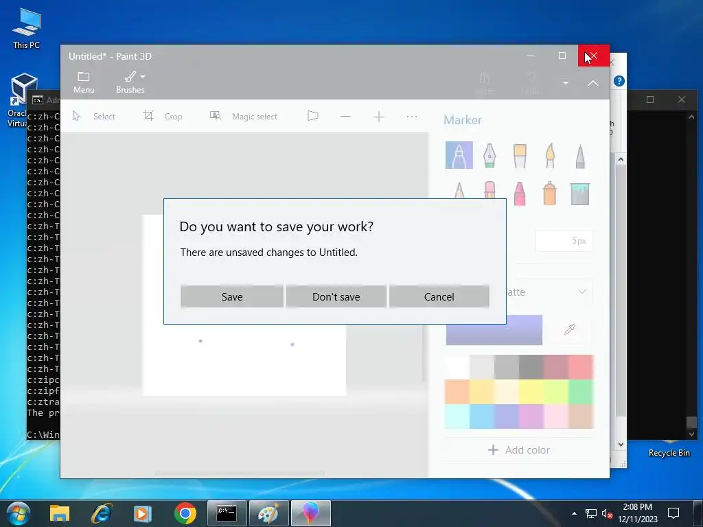The width and height of the screenshot is (703, 527).
Task: Click Save in the dialog
Action: (x=232, y=296)
